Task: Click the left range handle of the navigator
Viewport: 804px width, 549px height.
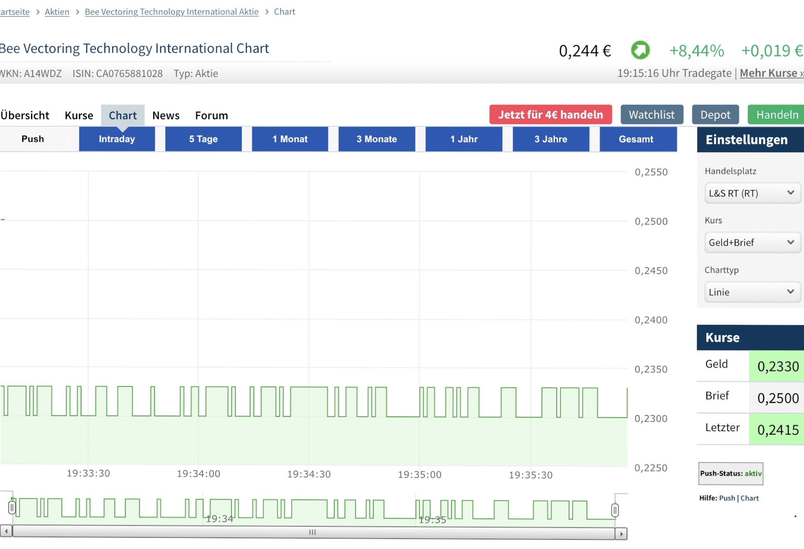Action: point(12,507)
